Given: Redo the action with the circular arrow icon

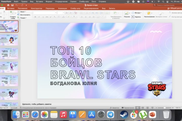Looking at the screenshot, I should (x=22, y=5).
